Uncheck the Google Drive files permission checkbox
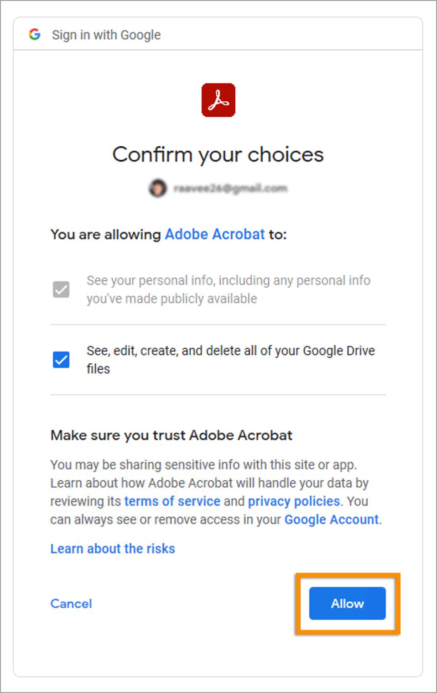This screenshot has height=693, width=437. (x=61, y=360)
